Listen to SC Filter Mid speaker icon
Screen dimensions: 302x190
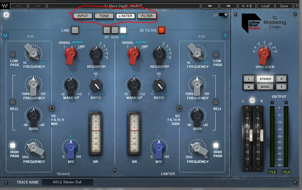tap(52, 109)
